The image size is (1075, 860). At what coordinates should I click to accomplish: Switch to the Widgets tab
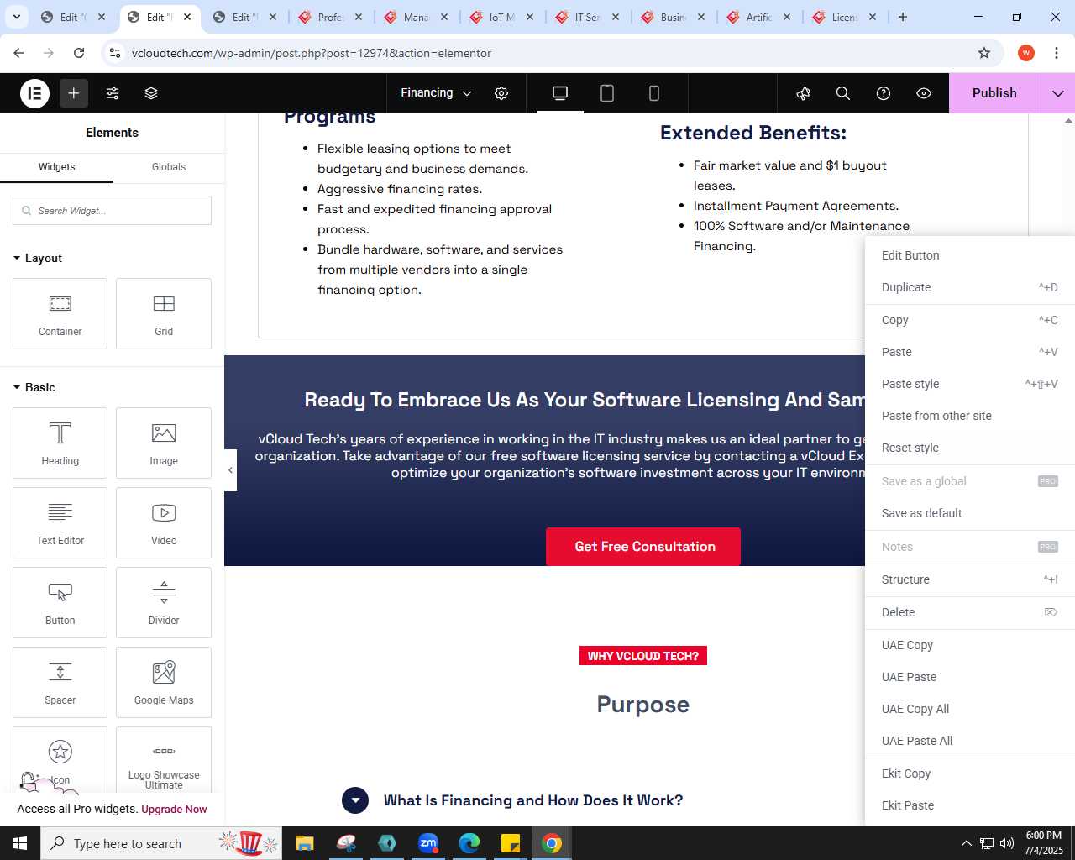56,167
